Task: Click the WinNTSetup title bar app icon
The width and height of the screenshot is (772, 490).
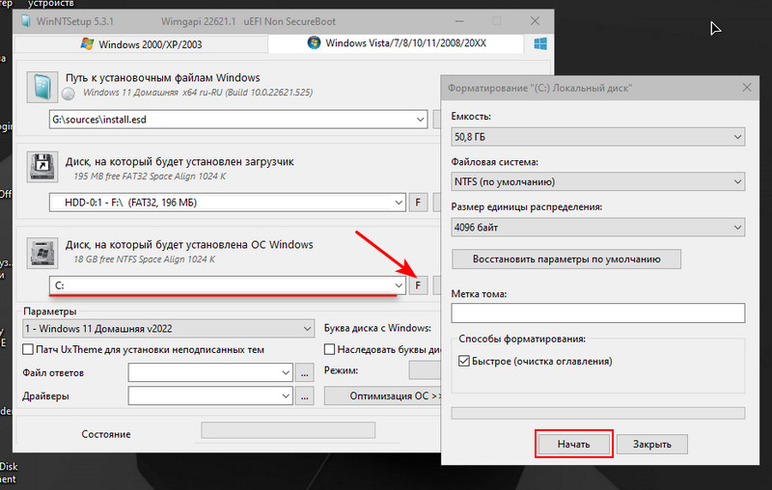Action: coord(26,21)
